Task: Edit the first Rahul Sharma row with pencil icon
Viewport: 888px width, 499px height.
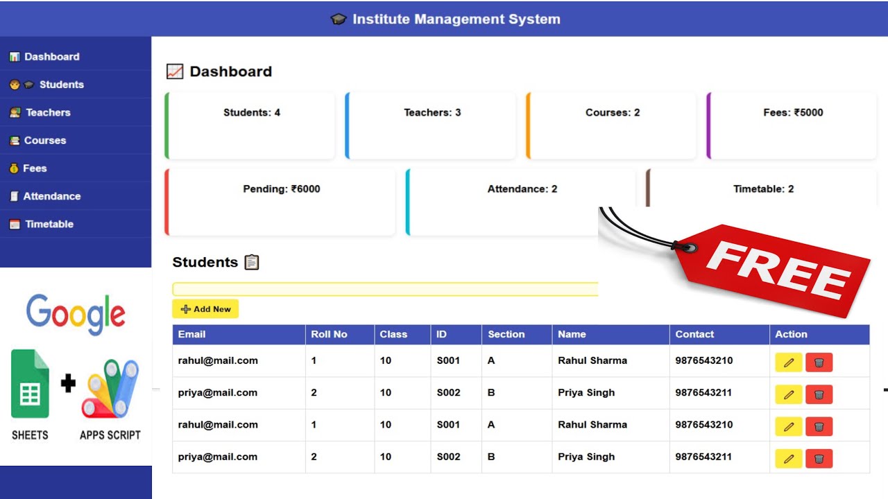Action: [x=788, y=362]
